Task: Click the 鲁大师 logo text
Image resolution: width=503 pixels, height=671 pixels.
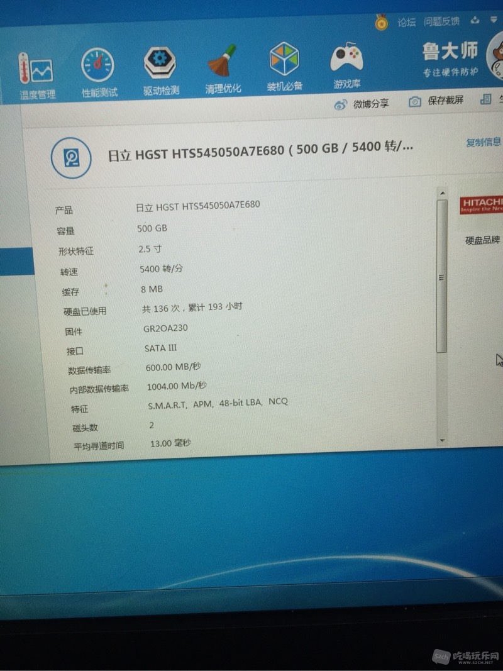Action: [x=450, y=51]
